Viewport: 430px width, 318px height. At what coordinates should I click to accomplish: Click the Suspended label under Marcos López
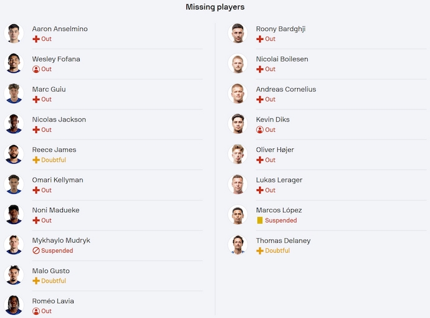click(x=280, y=221)
